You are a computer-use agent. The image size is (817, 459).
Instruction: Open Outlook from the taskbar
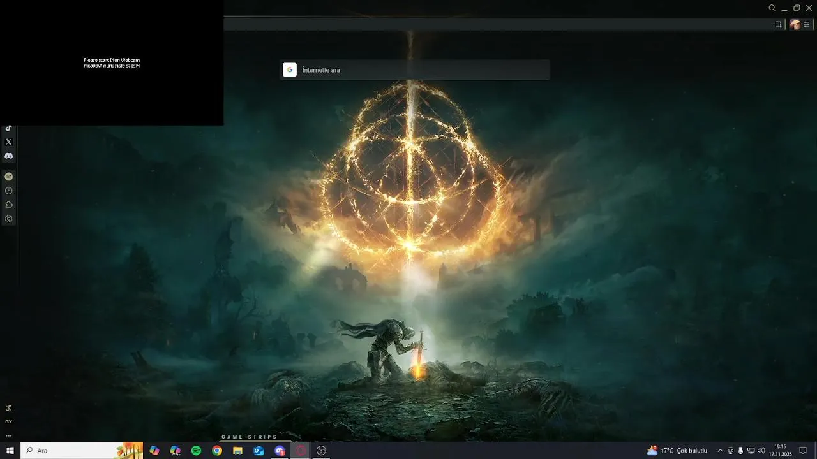click(259, 451)
